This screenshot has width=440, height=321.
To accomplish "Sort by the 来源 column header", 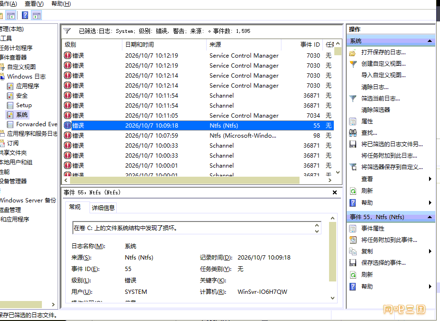I will 244,45.
